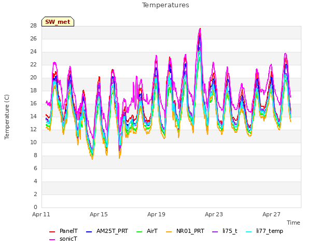Click the blue AM25T_PRT legend swatch
The image size is (332, 249).
tap(89, 232)
